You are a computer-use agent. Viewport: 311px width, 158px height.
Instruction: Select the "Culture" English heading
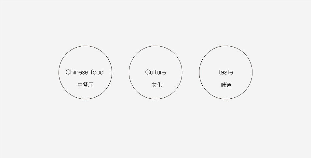click(155, 72)
